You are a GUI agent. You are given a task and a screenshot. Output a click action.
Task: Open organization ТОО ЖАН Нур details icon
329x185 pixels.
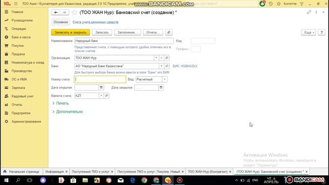click(x=167, y=58)
